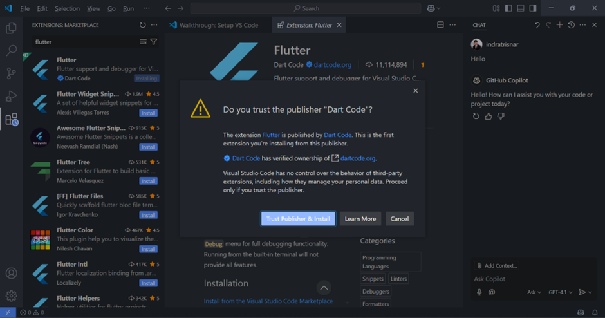The image size is (605, 318).
Task: Open Manage gear in activity bar
Action: pyautogui.click(x=11, y=296)
